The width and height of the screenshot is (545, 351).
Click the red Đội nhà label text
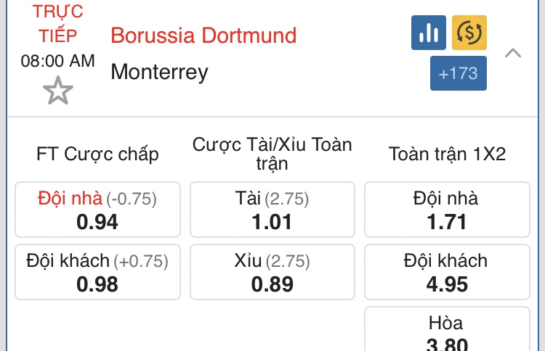click(x=70, y=199)
